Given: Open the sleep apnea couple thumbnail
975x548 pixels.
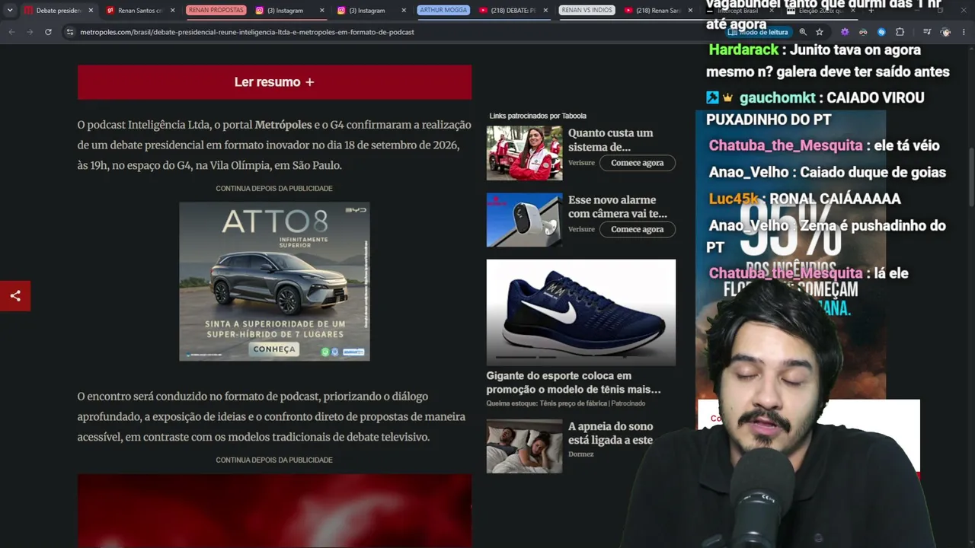Looking at the screenshot, I should 525,446.
